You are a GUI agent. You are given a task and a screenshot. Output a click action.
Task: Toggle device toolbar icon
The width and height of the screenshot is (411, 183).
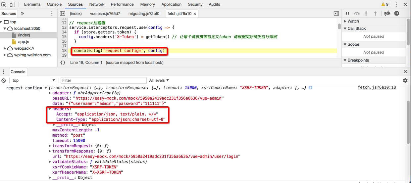coord(12,4)
